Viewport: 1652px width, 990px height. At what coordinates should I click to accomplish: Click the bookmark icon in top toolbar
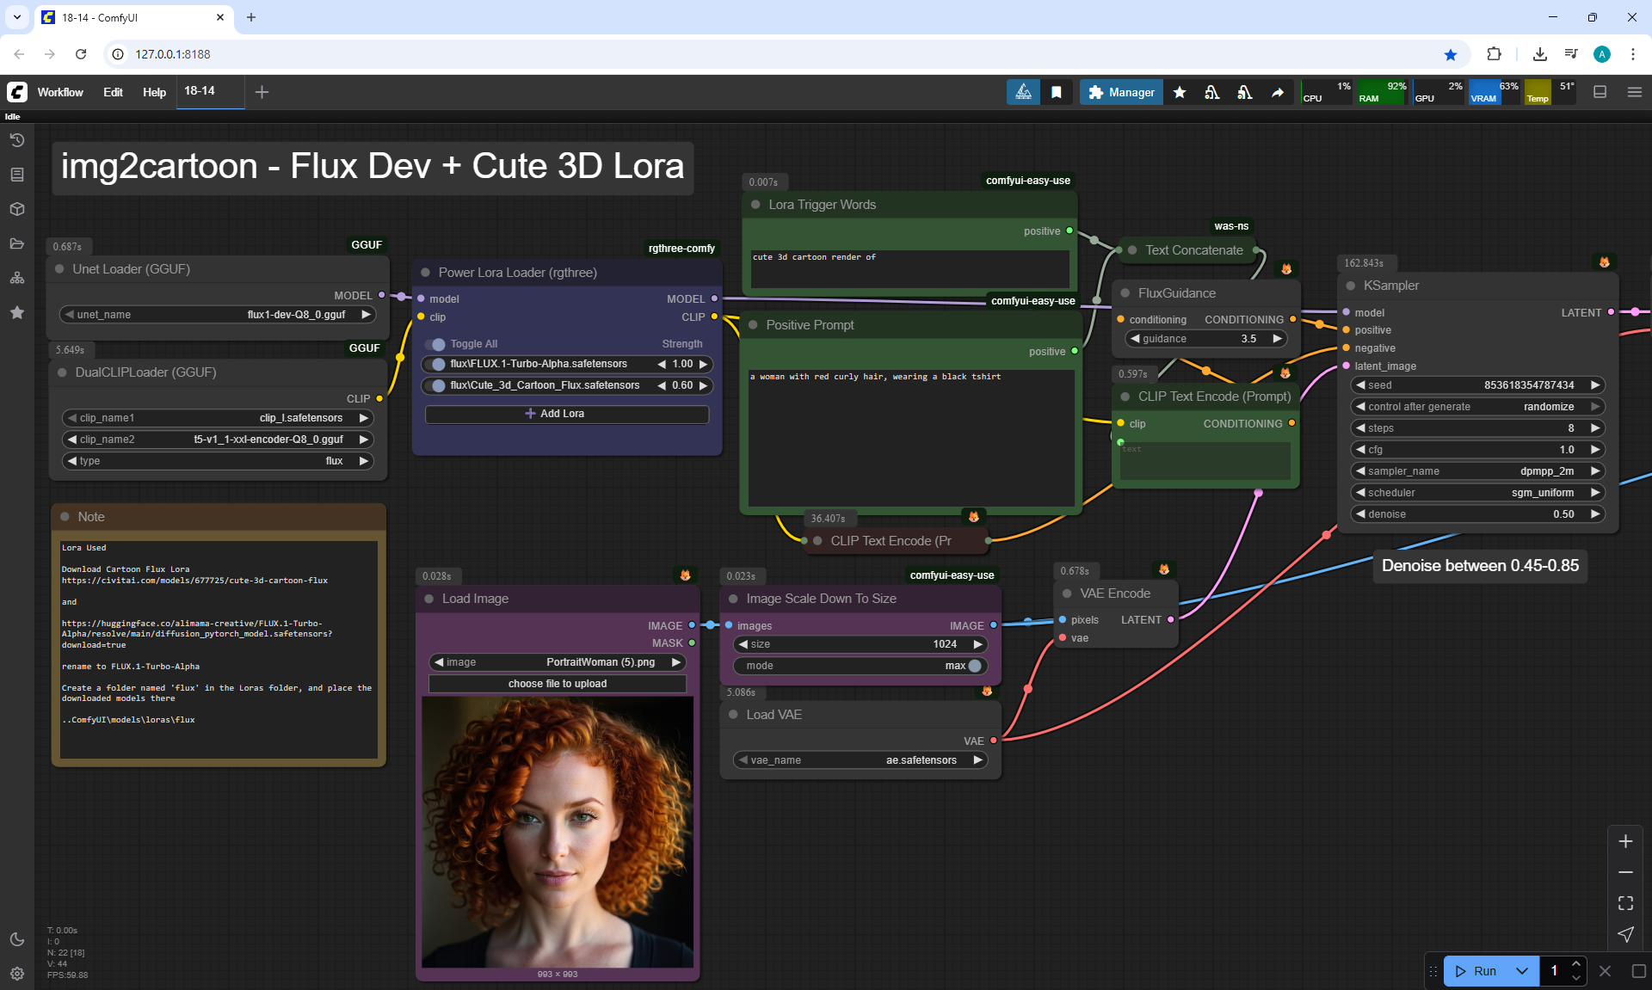tap(1056, 92)
